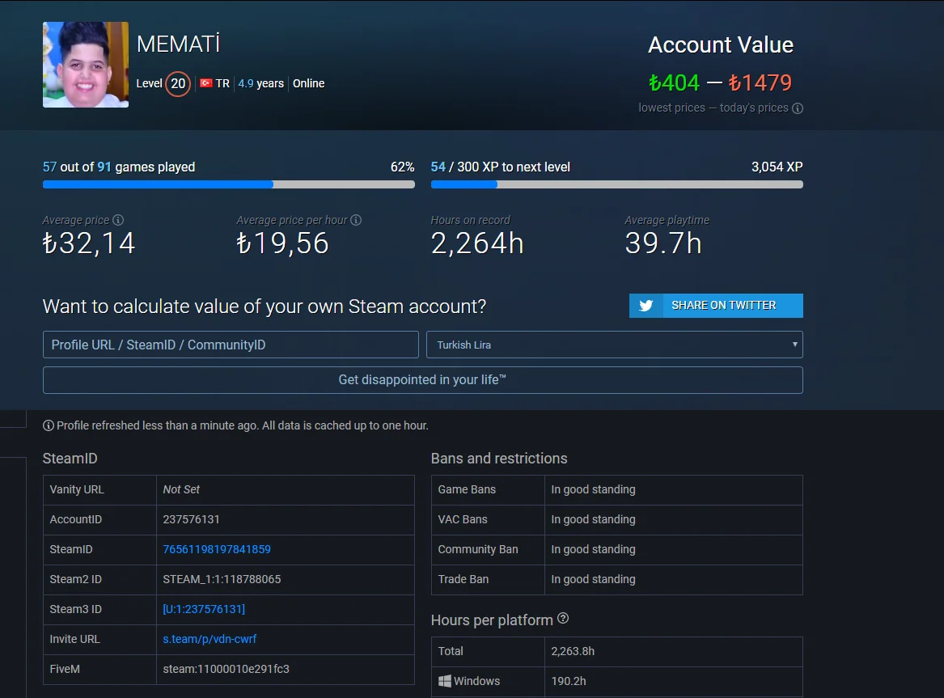Image resolution: width=944 pixels, height=698 pixels.
Task: Click XP to next level progress bar
Action: pos(617,184)
